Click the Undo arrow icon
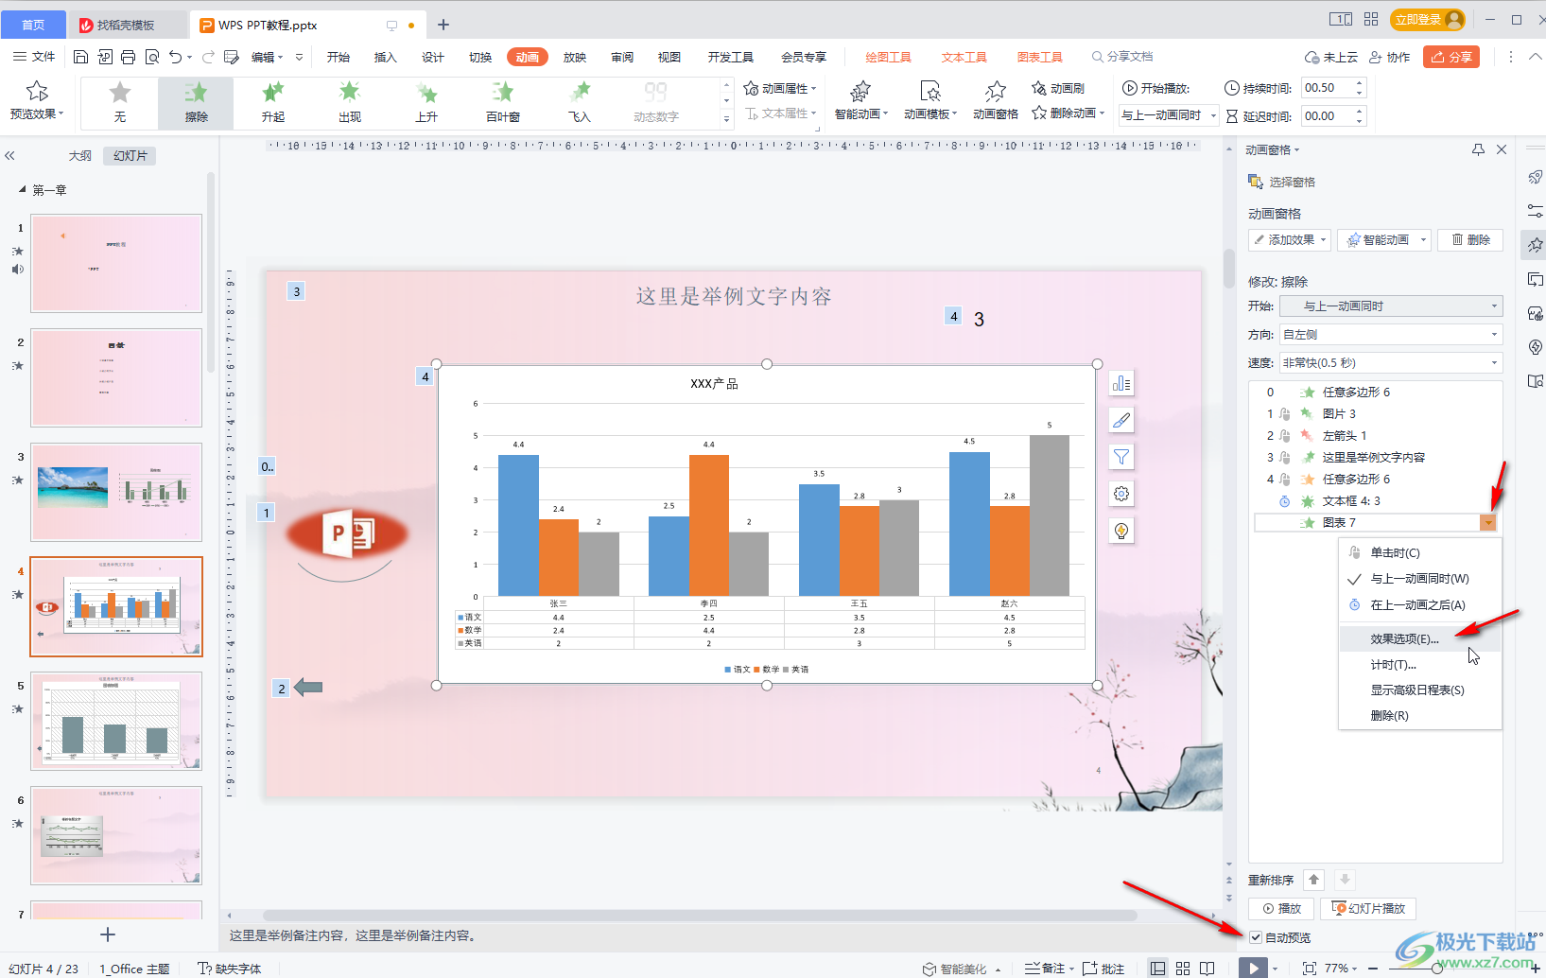This screenshot has height=978, width=1546. (175, 57)
